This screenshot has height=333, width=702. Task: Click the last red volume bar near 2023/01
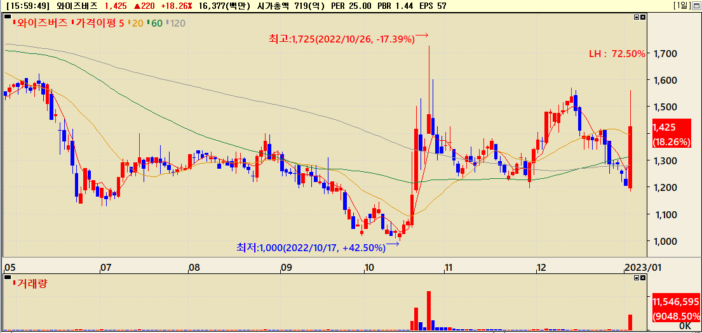(630, 322)
